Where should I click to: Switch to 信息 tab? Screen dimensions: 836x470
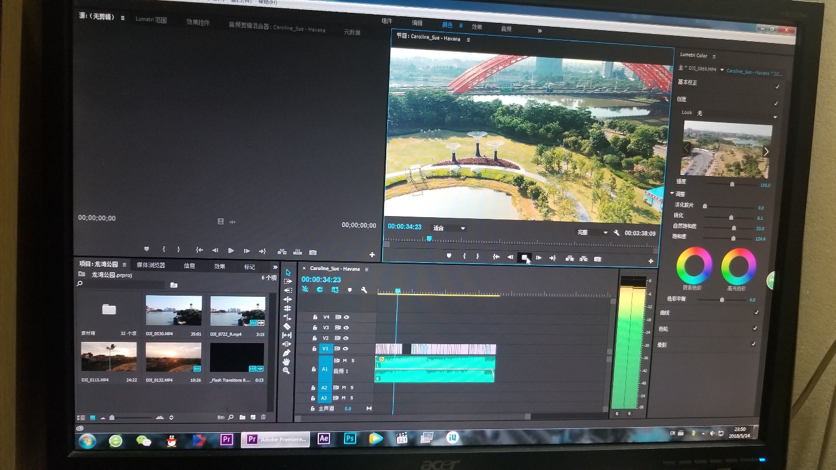pyautogui.click(x=189, y=266)
